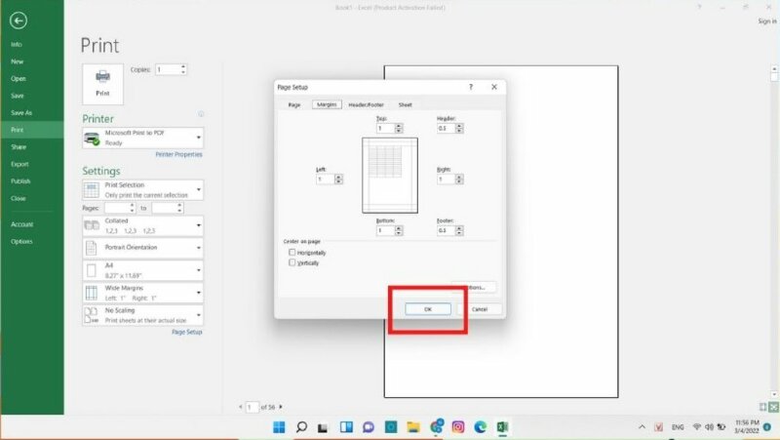
Task: Show hidden system tray icons
Action: tap(642, 427)
